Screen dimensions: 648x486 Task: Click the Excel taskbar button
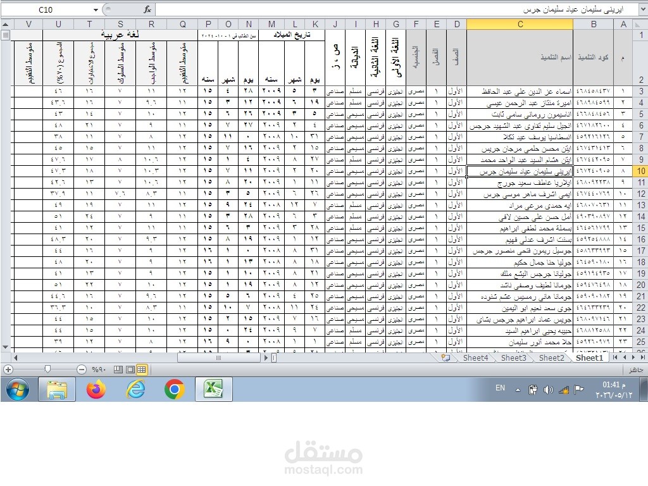214,389
